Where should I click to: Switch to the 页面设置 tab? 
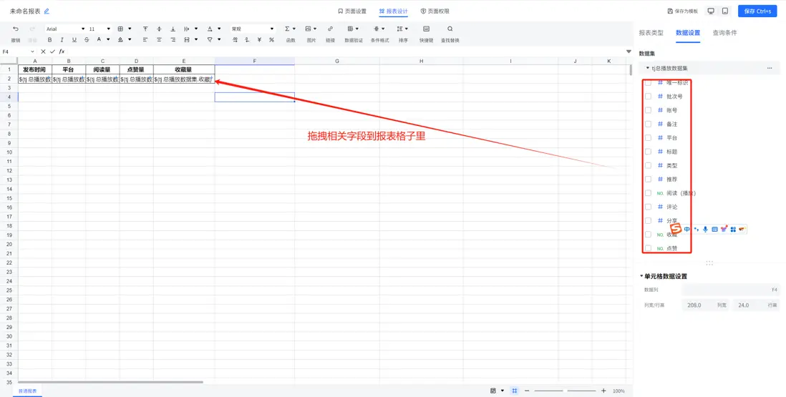coord(352,11)
